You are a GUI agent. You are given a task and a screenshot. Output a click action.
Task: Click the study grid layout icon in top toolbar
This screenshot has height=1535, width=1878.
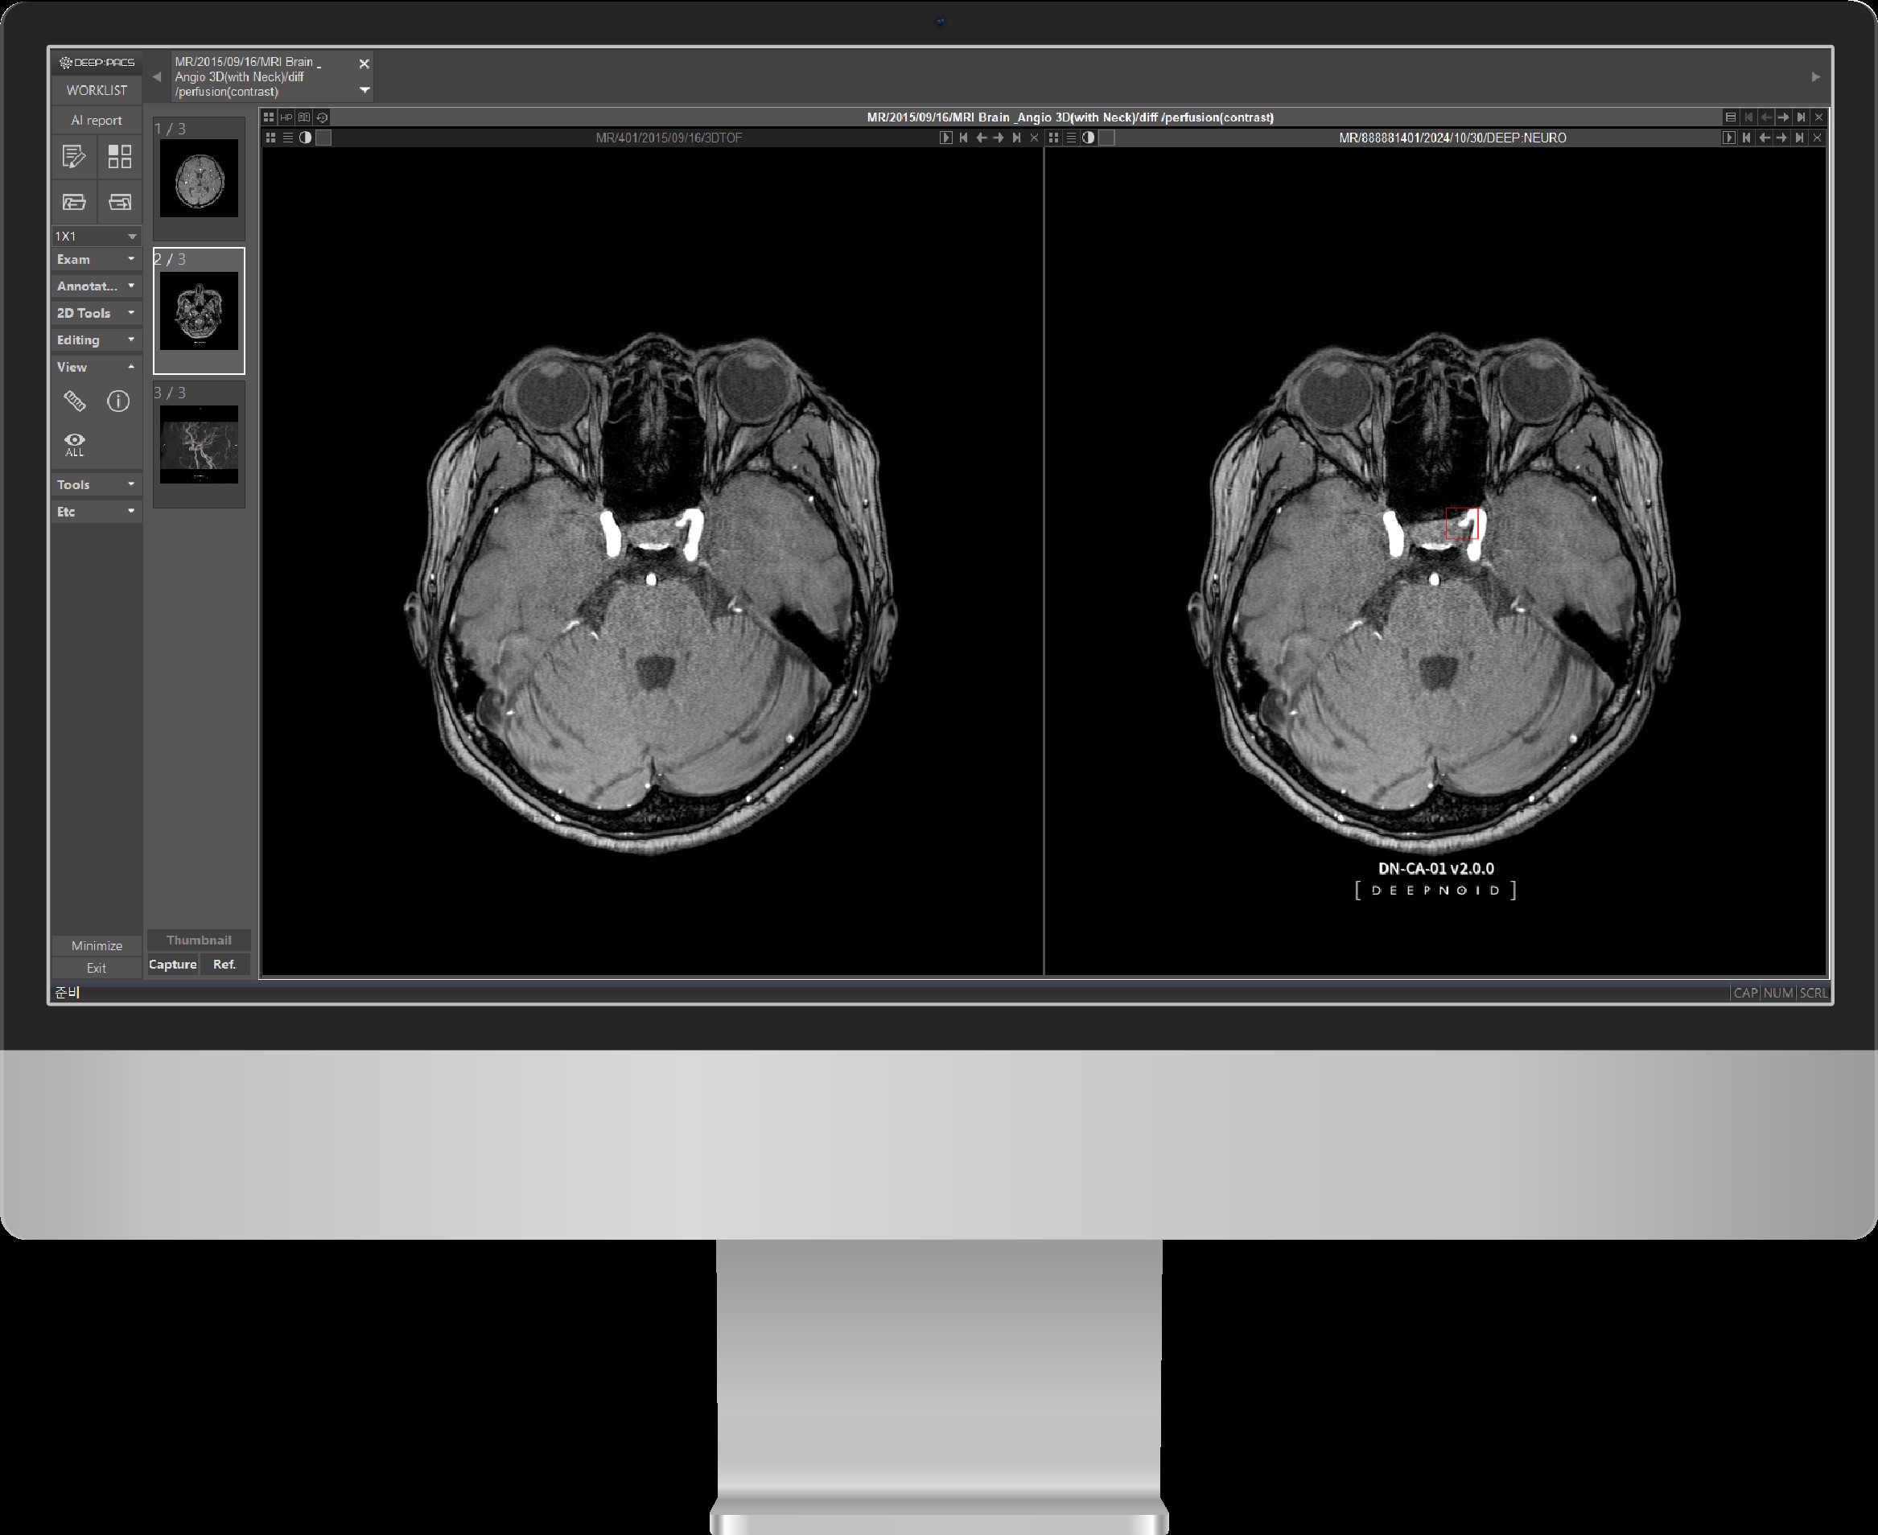[269, 117]
